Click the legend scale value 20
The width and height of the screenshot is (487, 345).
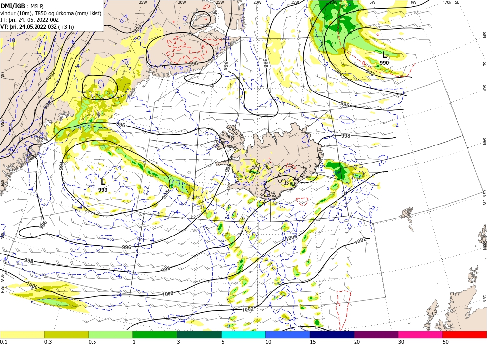point(357,342)
